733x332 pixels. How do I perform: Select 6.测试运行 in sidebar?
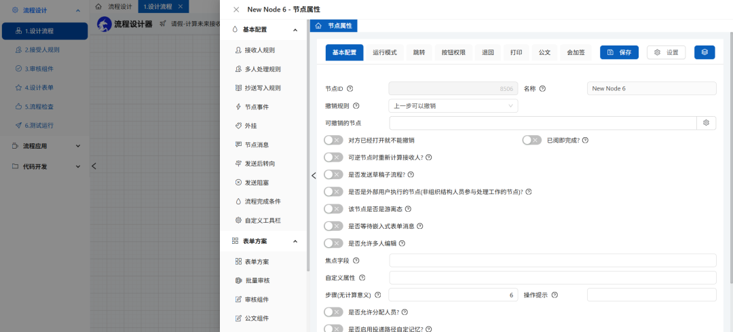[x=45, y=126]
